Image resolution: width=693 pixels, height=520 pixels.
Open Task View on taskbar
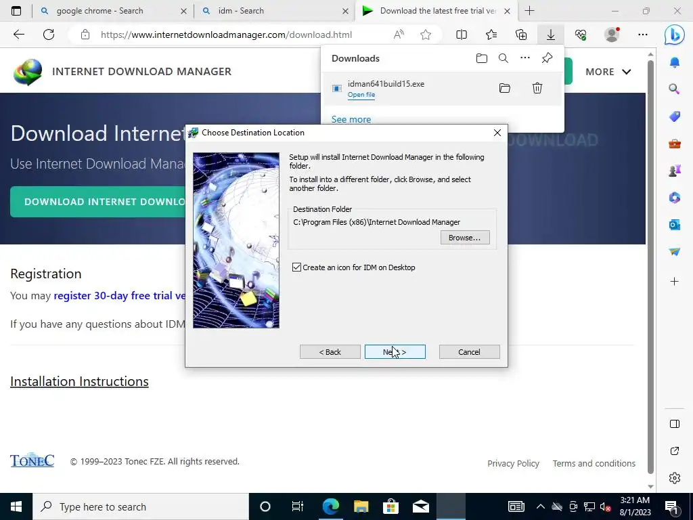point(298,506)
